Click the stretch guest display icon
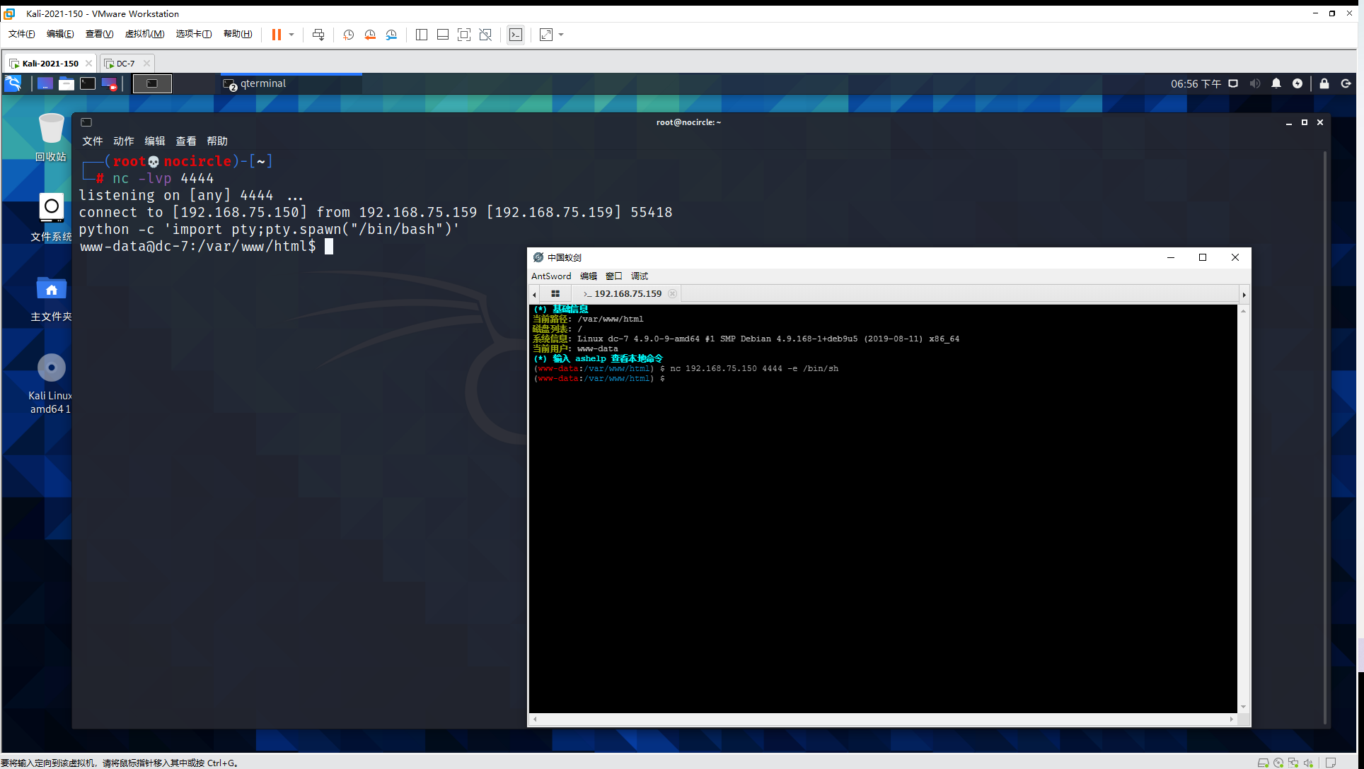Screen dimensions: 1364x769 [x=546, y=35]
